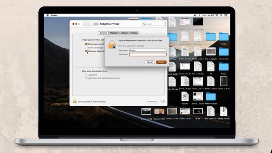
Task: Go forward with the right chevron button
Action: click(91, 24)
